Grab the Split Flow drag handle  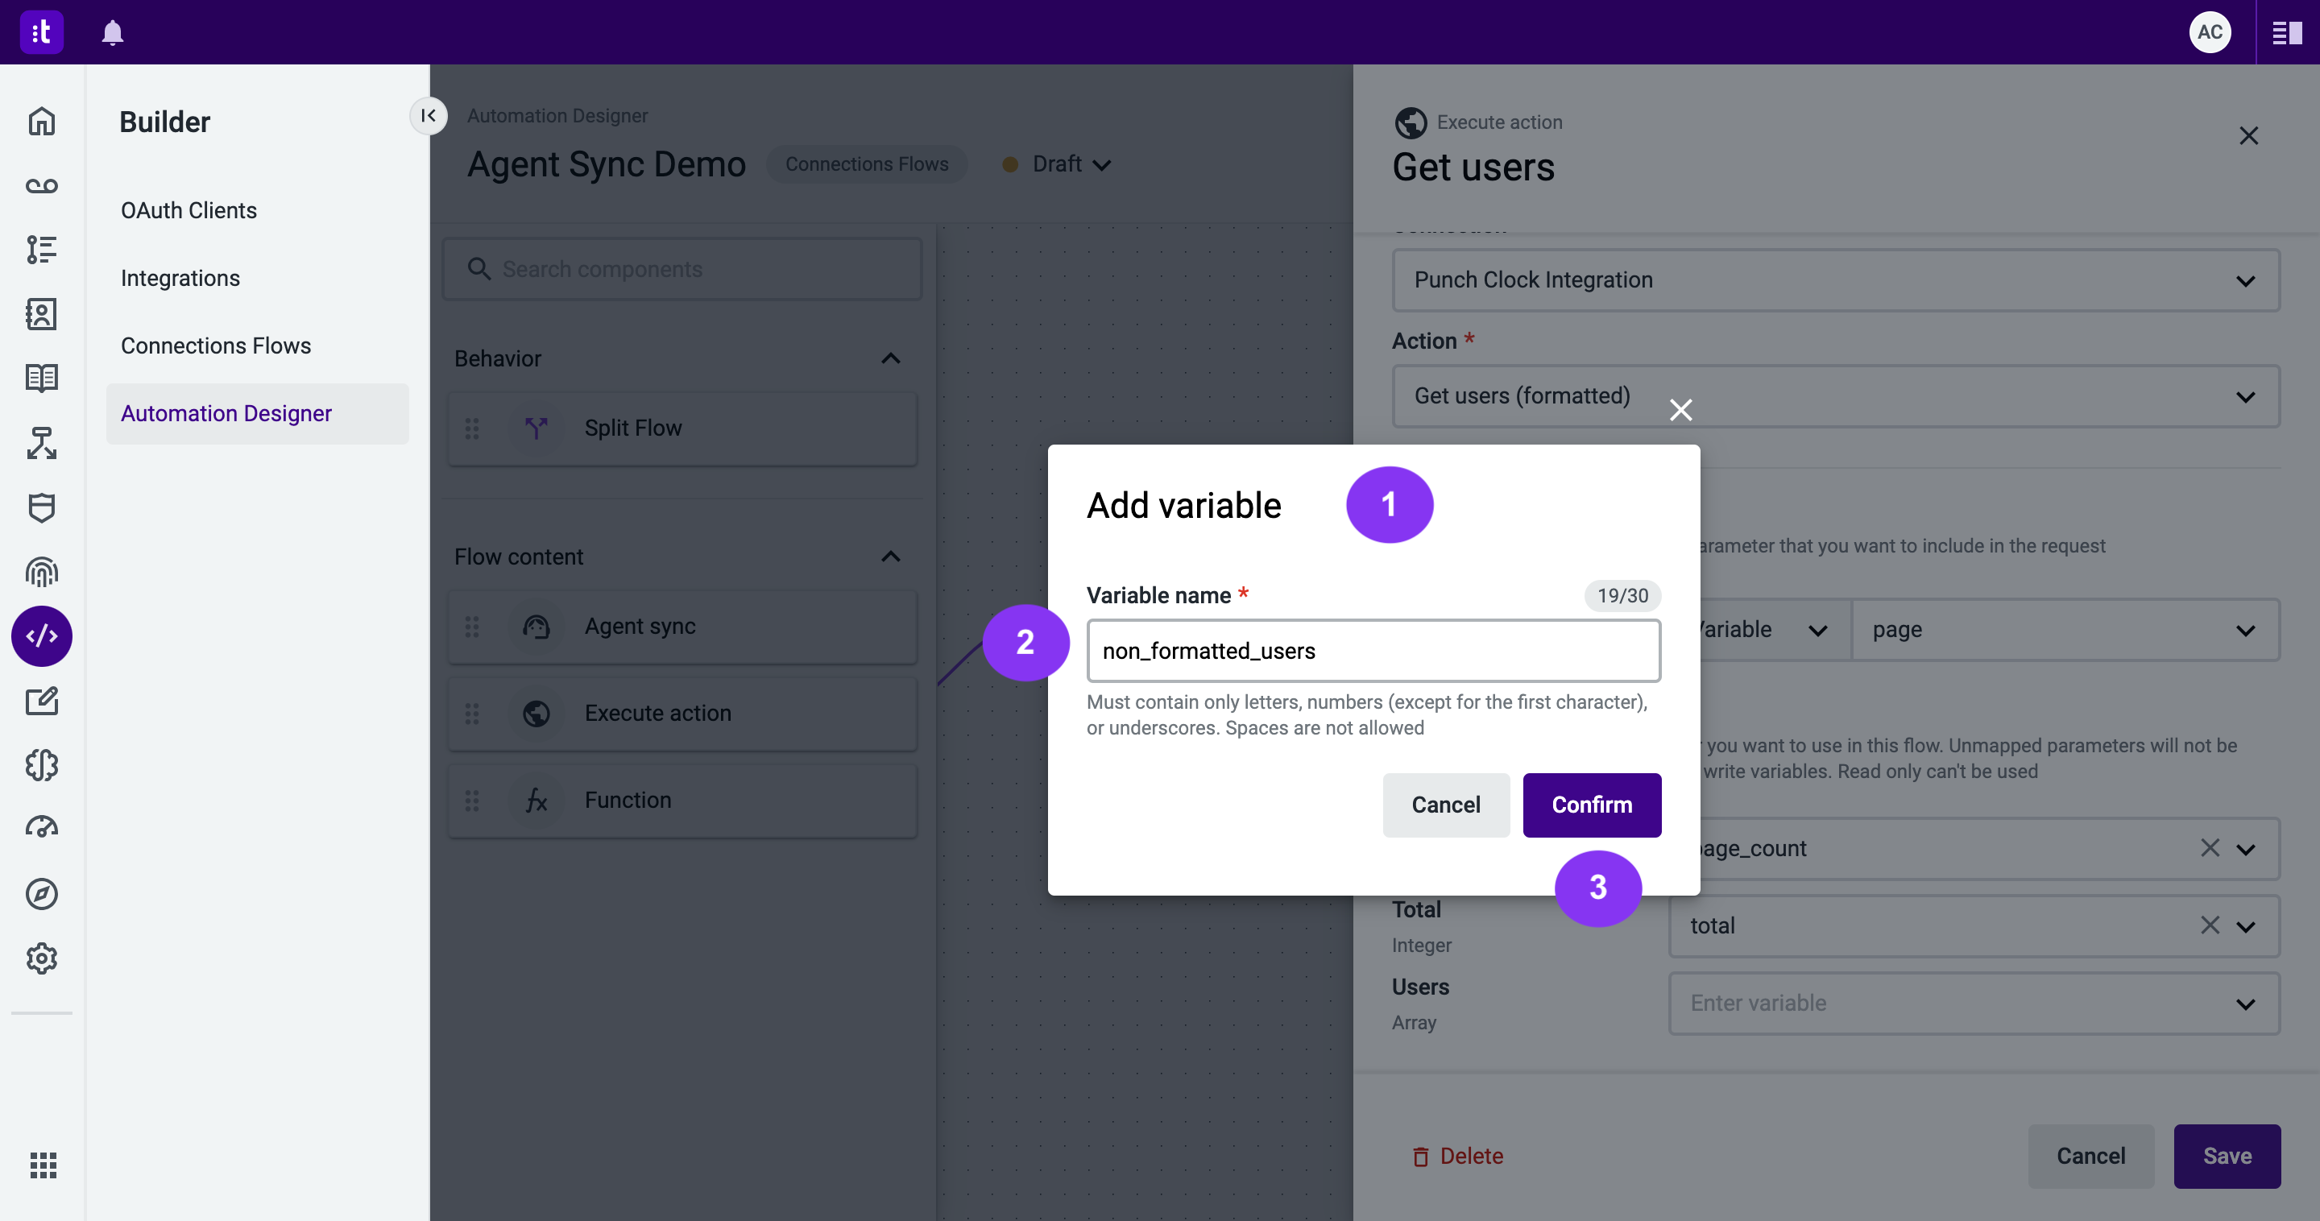point(472,428)
